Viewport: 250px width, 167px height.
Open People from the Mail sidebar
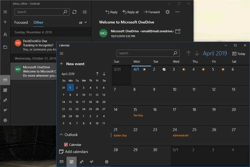pyautogui.click(x=5, y=100)
